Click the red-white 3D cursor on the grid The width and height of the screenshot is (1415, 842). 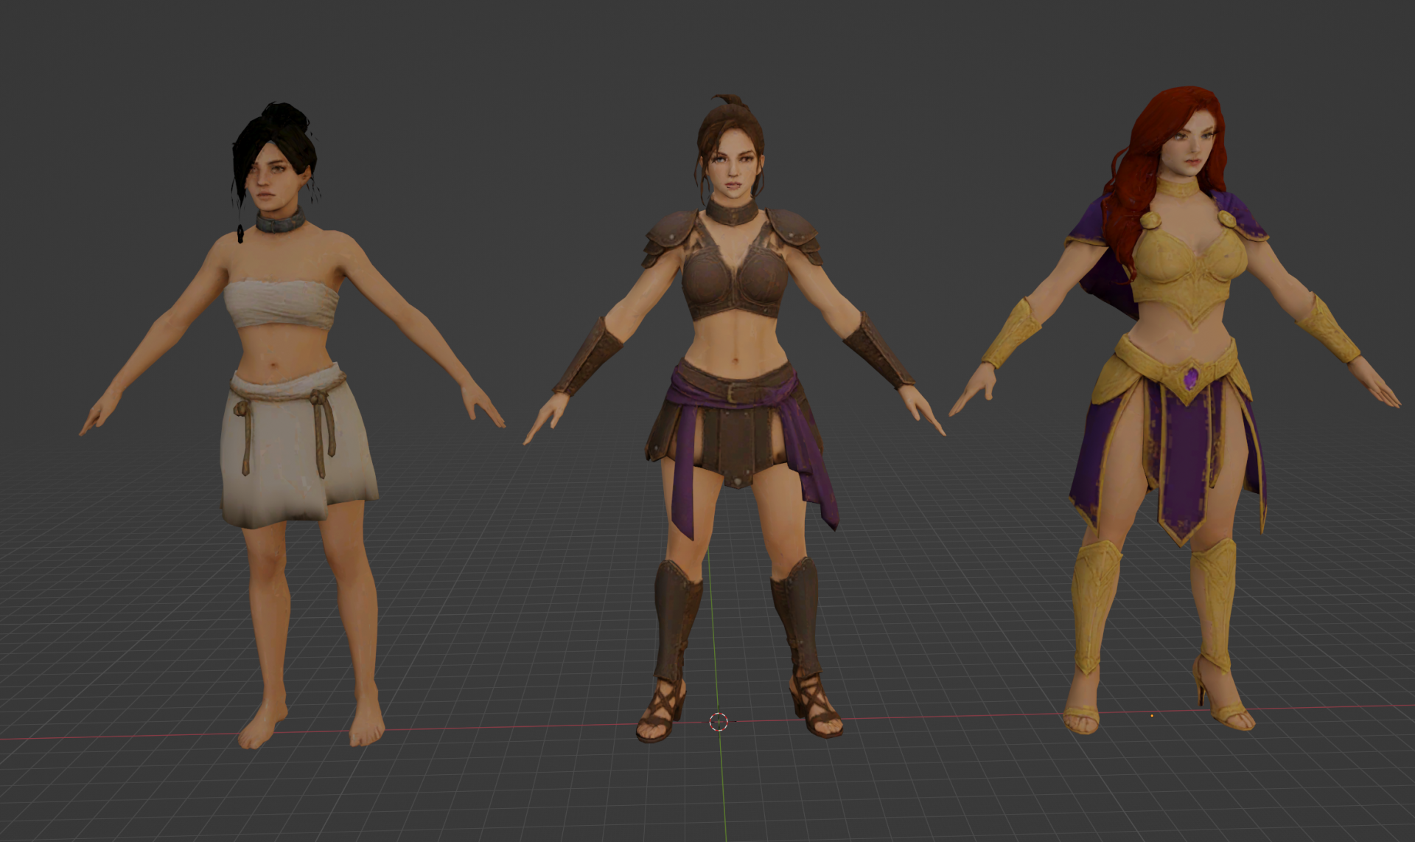[x=719, y=722]
